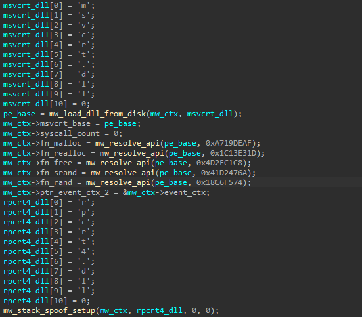Screen dimensions: 362x317
Task: Click rpcrt4_dll argument in stack spoof call
Action: pos(160,310)
